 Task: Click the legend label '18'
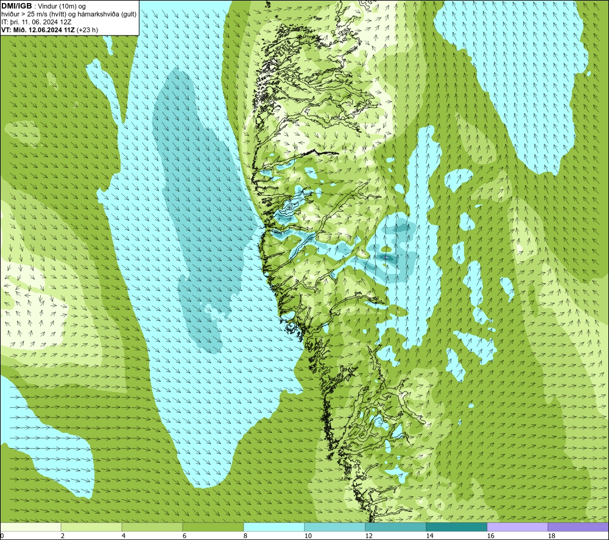(x=551, y=536)
